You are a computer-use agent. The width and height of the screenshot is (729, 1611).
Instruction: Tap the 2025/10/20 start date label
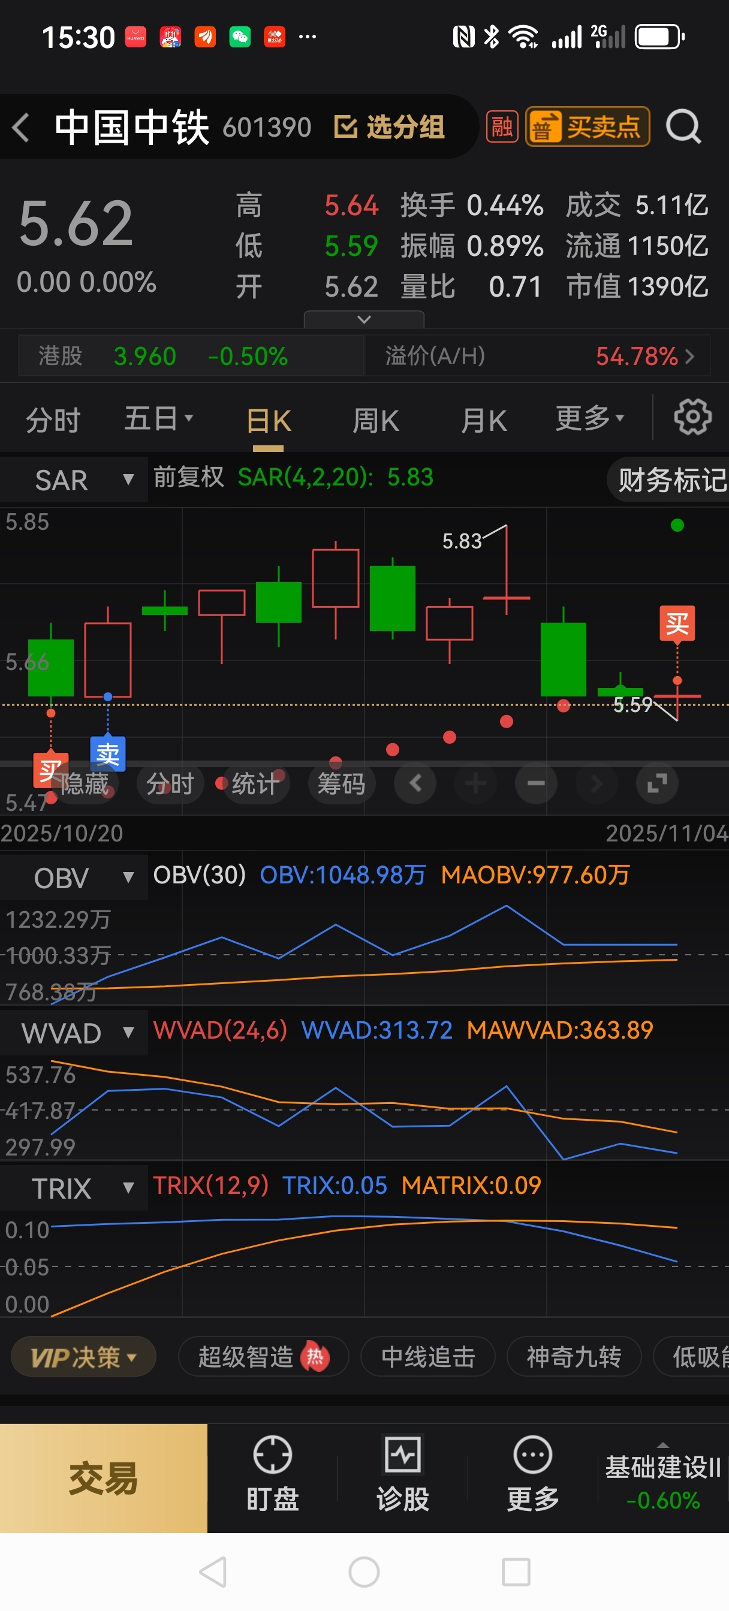click(x=62, y=833)
